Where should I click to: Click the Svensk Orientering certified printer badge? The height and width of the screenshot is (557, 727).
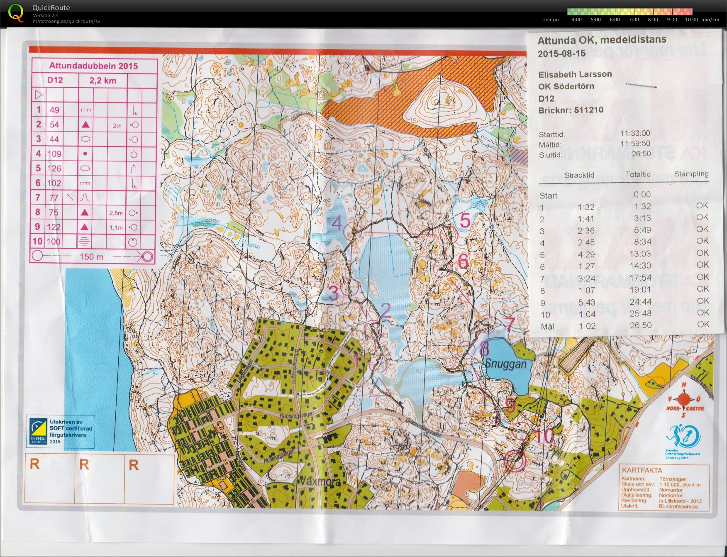click(61, 432)
